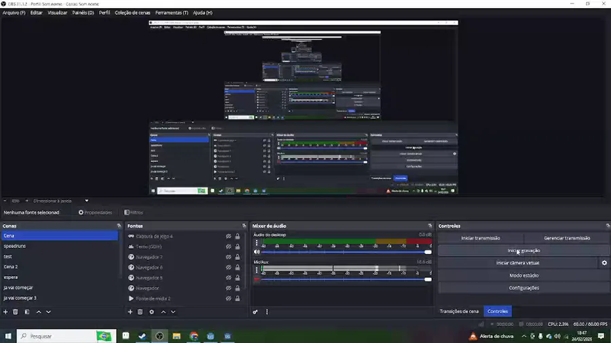This screenshot has height=343, width=611.
Task: Add a new scene with plus icon
Action: coord(5,312)
